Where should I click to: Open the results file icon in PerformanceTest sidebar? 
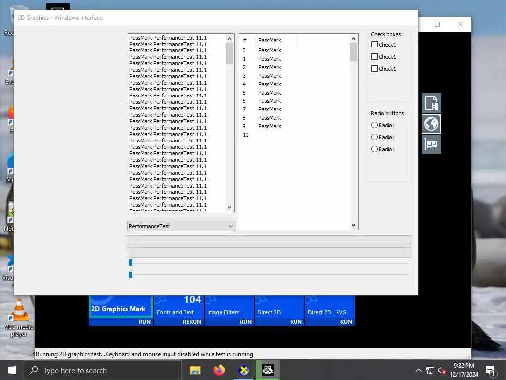[x=431, y=103]
